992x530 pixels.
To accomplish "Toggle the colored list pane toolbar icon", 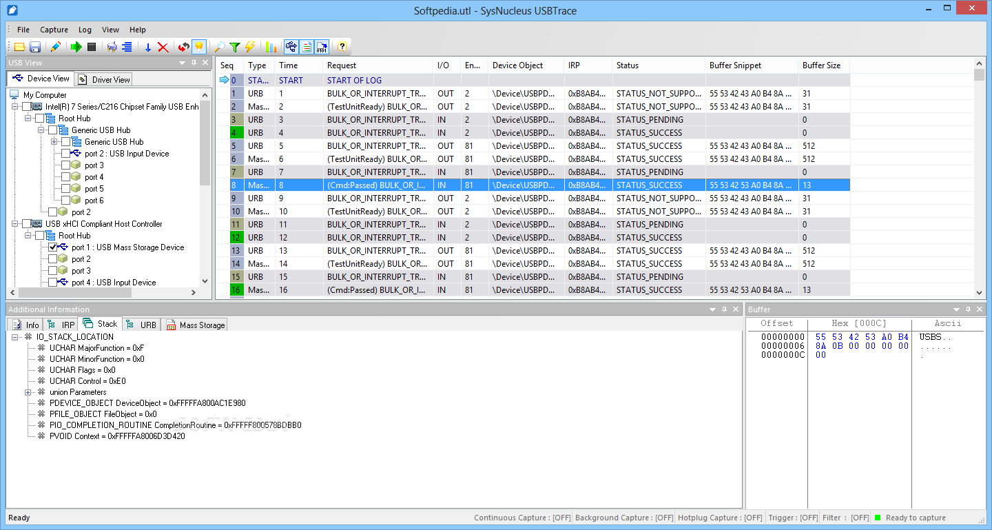I will click(x=307, y=47).
